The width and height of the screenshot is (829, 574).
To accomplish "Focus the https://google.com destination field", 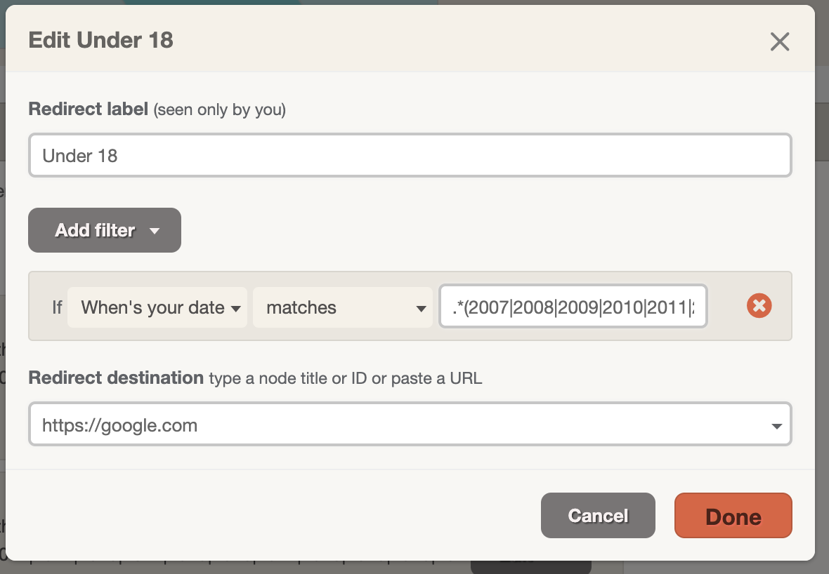I will (410, 424).
